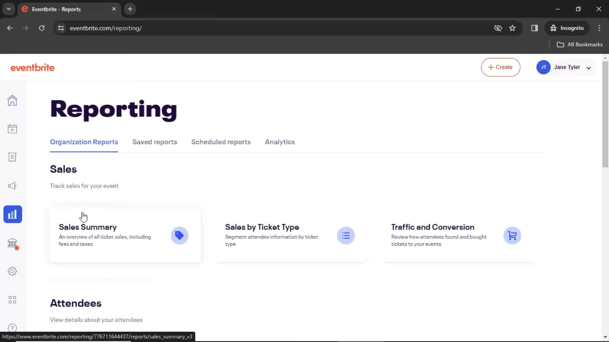Click the Create button

pyautogui.click(x=501, y=67)
